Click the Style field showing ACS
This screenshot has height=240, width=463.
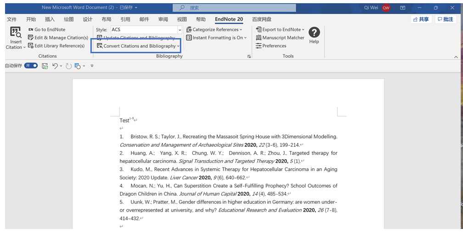pos(144,29)
